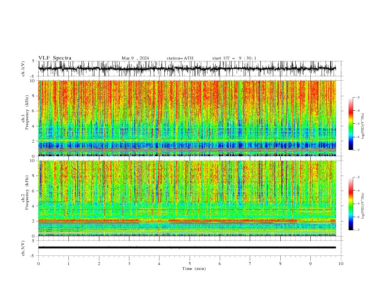Click the ch.2 spectrogram color bar

(351, 204)
